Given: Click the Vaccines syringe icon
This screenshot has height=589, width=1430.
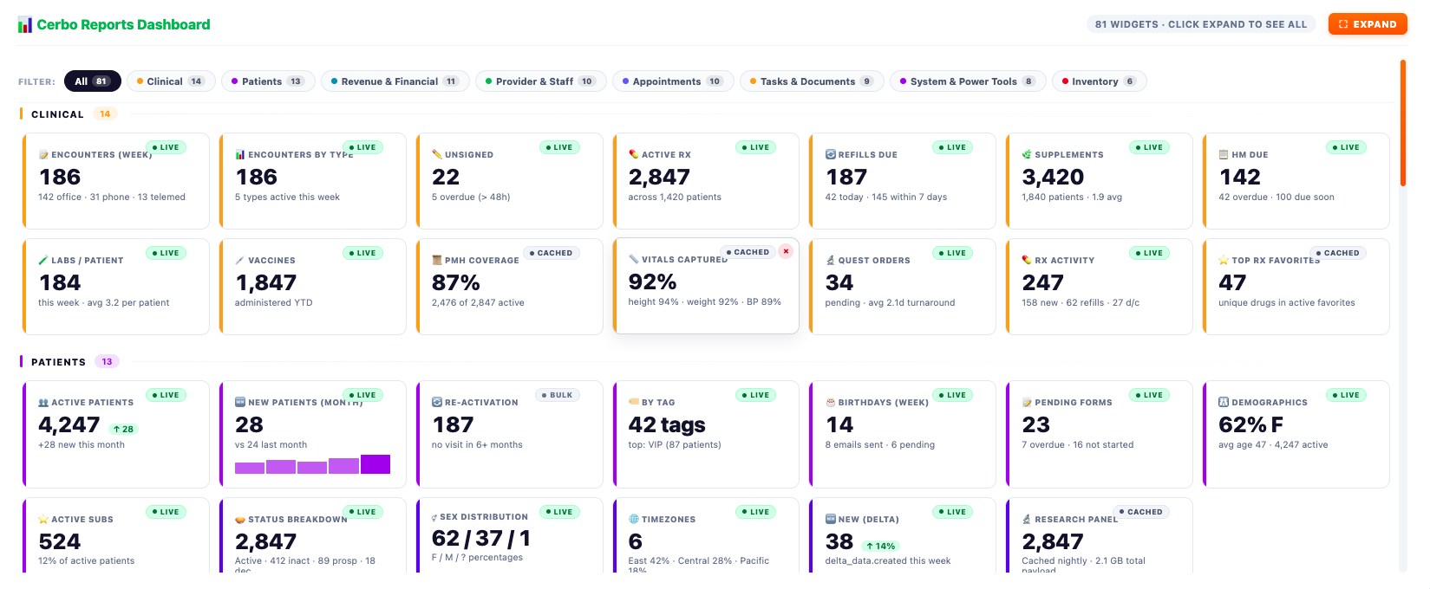Looking at the screenshot, I should tap(240, 261).
